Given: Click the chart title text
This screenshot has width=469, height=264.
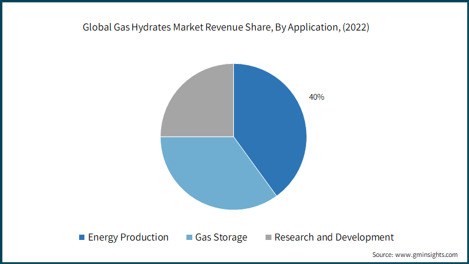Looking at the screenshot, I should tap(226, 27).
